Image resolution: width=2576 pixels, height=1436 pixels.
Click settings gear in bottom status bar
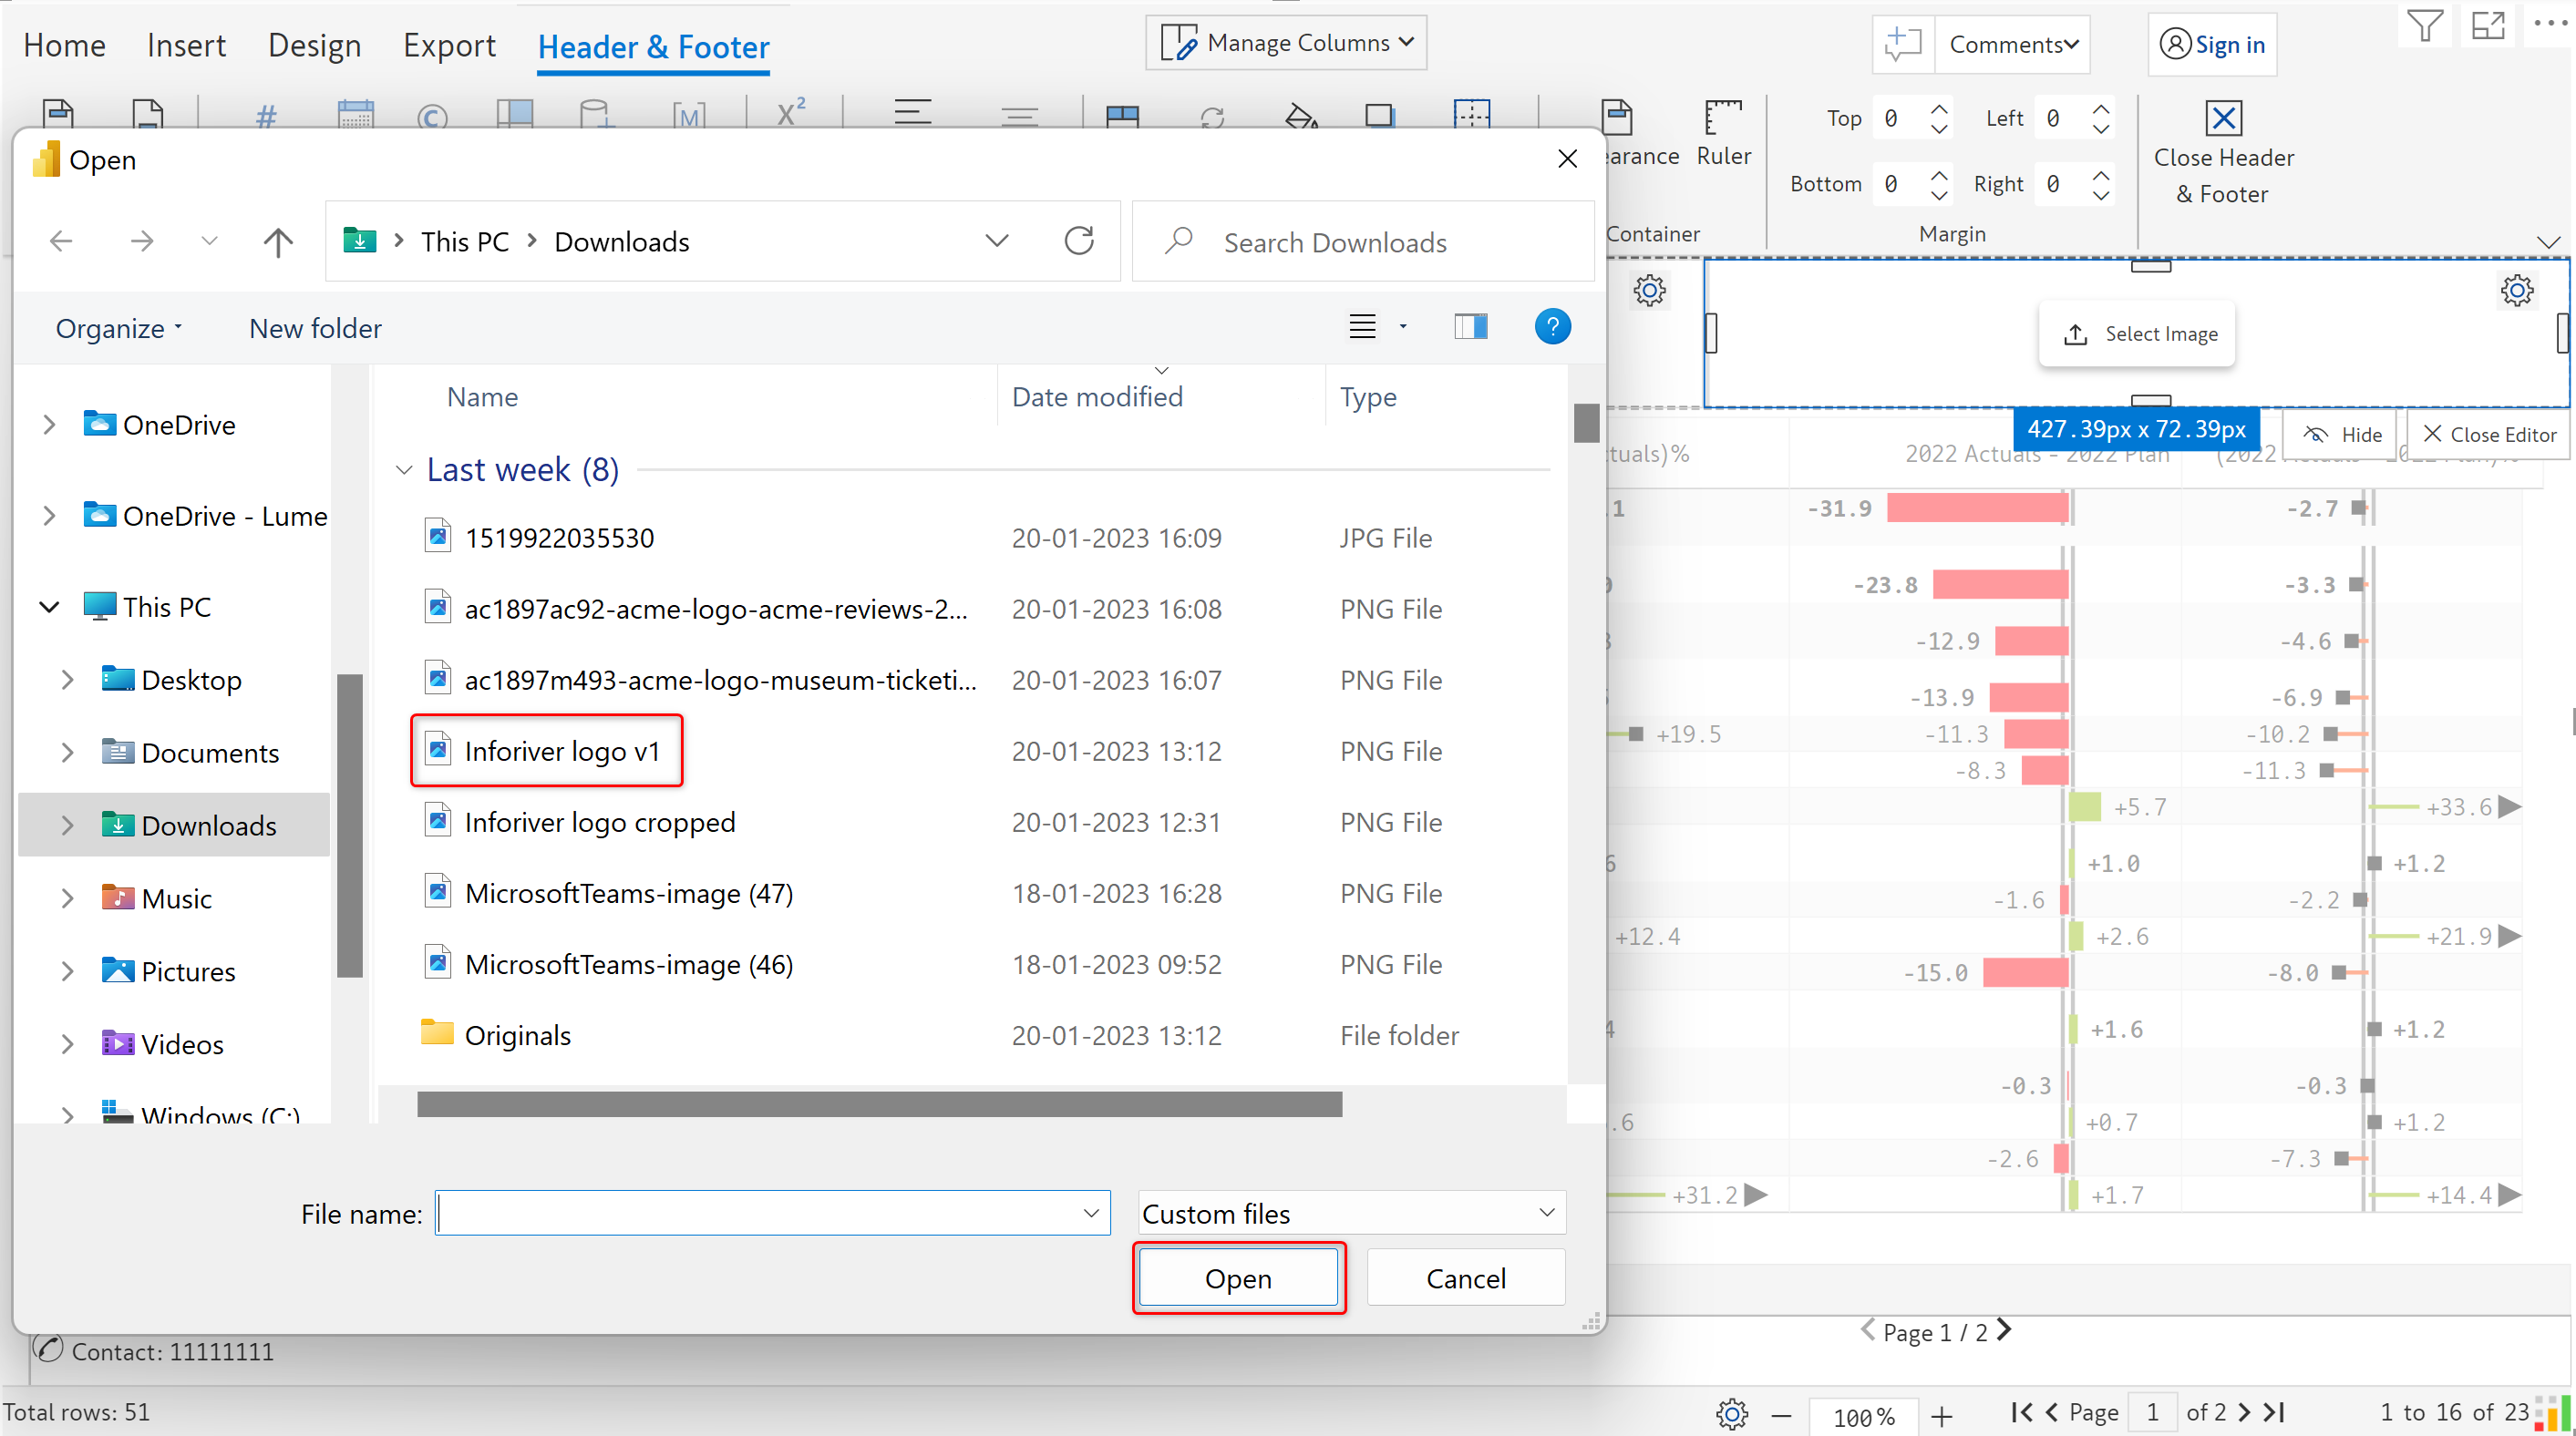1732,1413
